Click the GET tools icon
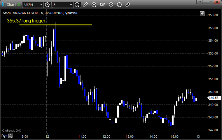Viewport: 222px width, 140px height. (x=102, y=5)
